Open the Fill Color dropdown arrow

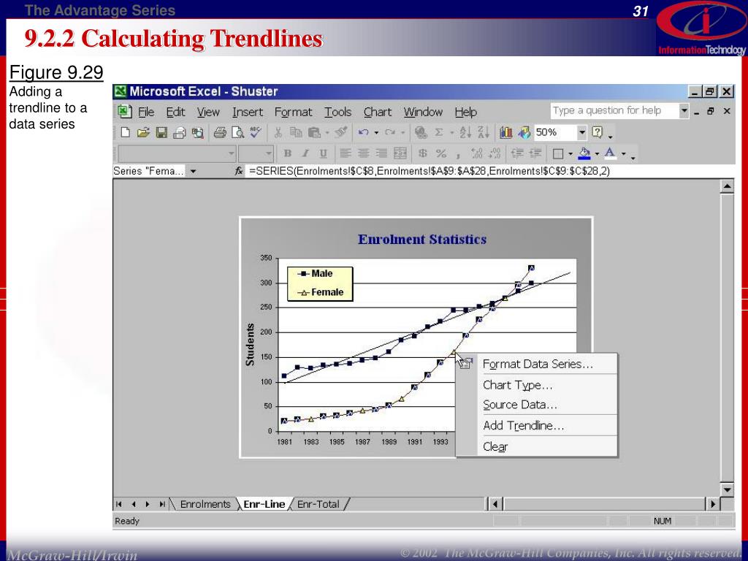pyautogui.click(x=597, y=153)
